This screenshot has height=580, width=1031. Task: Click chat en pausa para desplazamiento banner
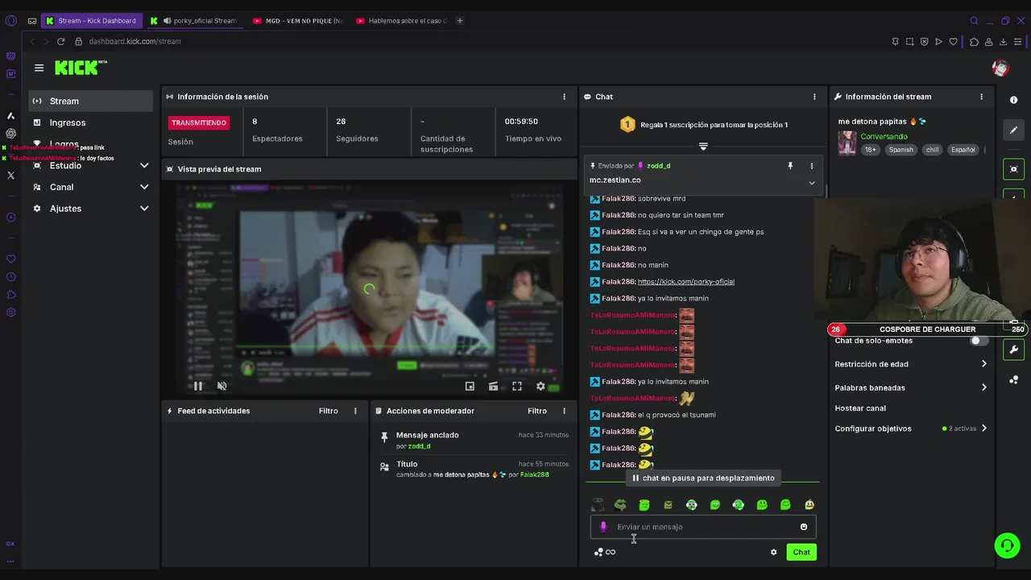point(703,478)
